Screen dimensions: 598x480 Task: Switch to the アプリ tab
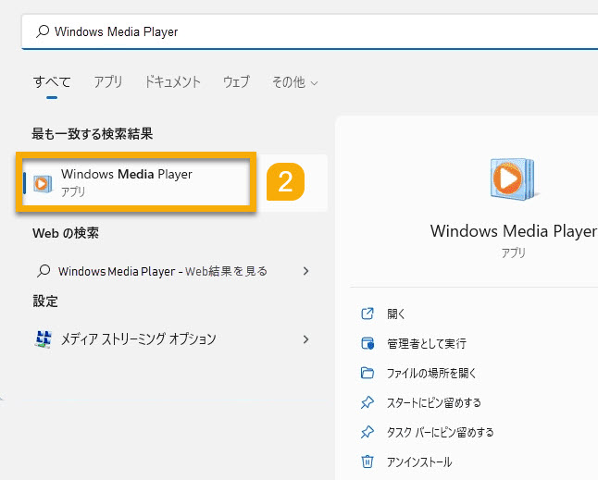(x=108, y=82)
